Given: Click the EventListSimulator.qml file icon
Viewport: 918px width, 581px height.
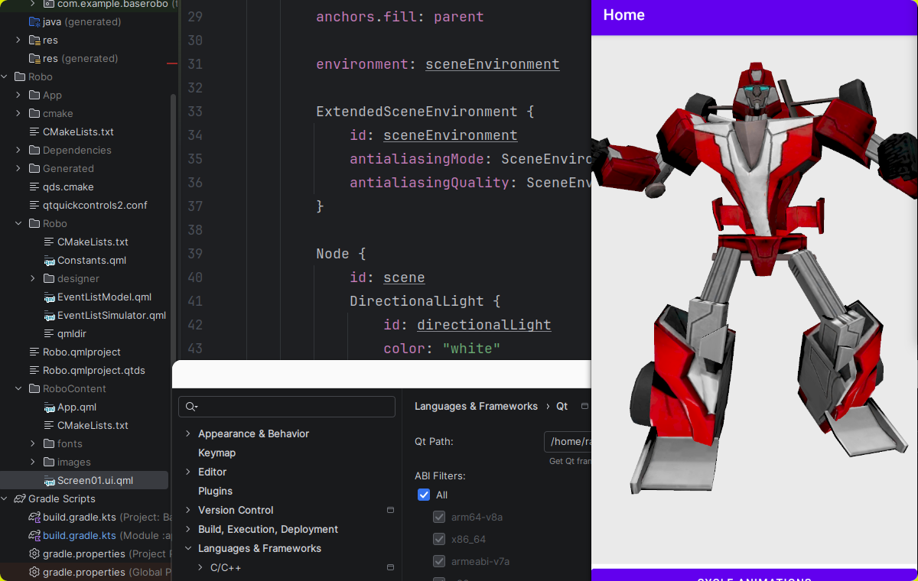Looking at the screenshot, I should (49, 315).
